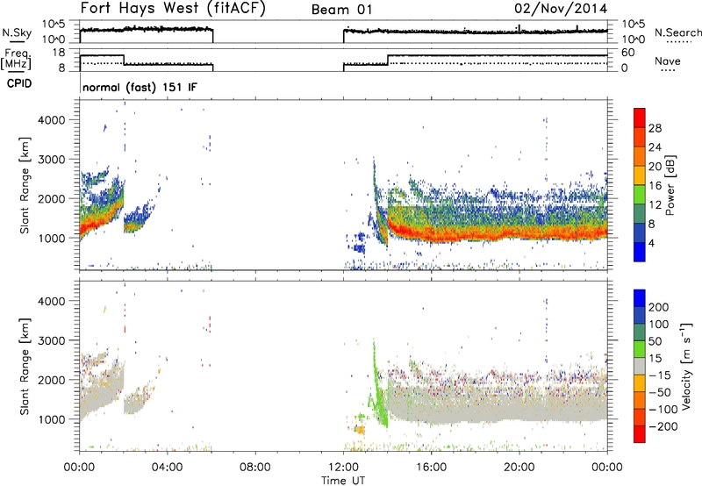The height and width of the screenshot is (486, 702).
Task: Click the red −200 velocity colorbar segment
Action: (x=640, y=434)
